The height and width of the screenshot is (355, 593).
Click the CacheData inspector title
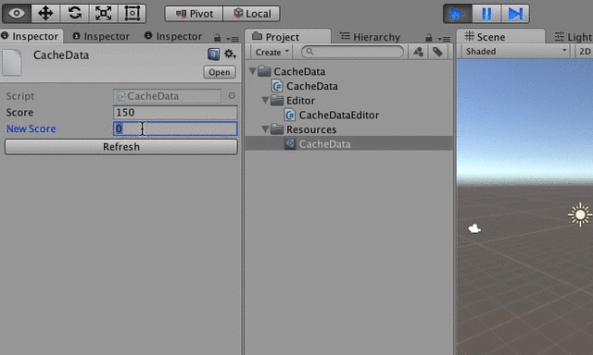[x=61, y=55]
